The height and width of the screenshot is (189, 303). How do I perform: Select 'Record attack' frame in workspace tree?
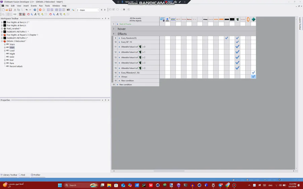(16, 66)
